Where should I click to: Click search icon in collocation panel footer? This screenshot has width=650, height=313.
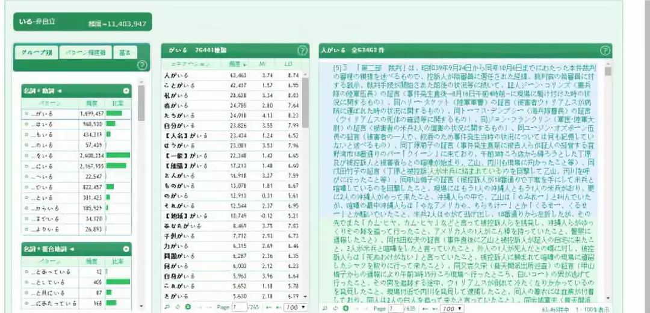[x=167, y=308]
